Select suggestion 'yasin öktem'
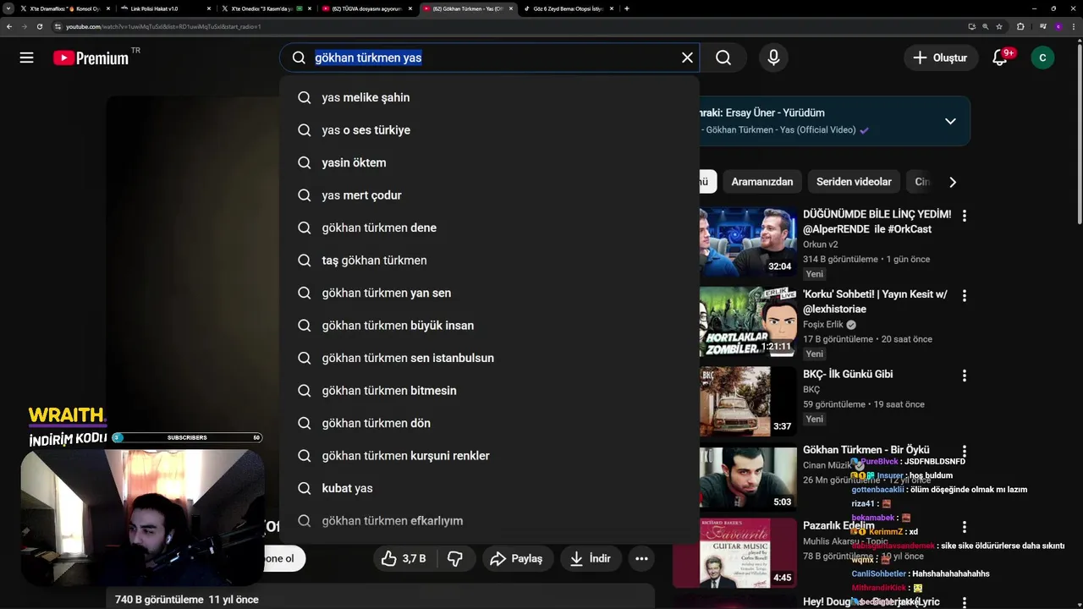1083x609 pixels. pyautogui.click(x=489, y=162)
